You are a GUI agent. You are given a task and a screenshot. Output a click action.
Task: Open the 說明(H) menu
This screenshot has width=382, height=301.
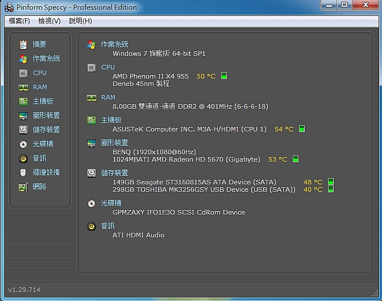80,21
